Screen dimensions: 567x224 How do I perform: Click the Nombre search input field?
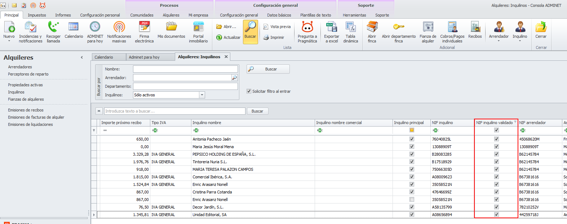click(x=185, y=69)
